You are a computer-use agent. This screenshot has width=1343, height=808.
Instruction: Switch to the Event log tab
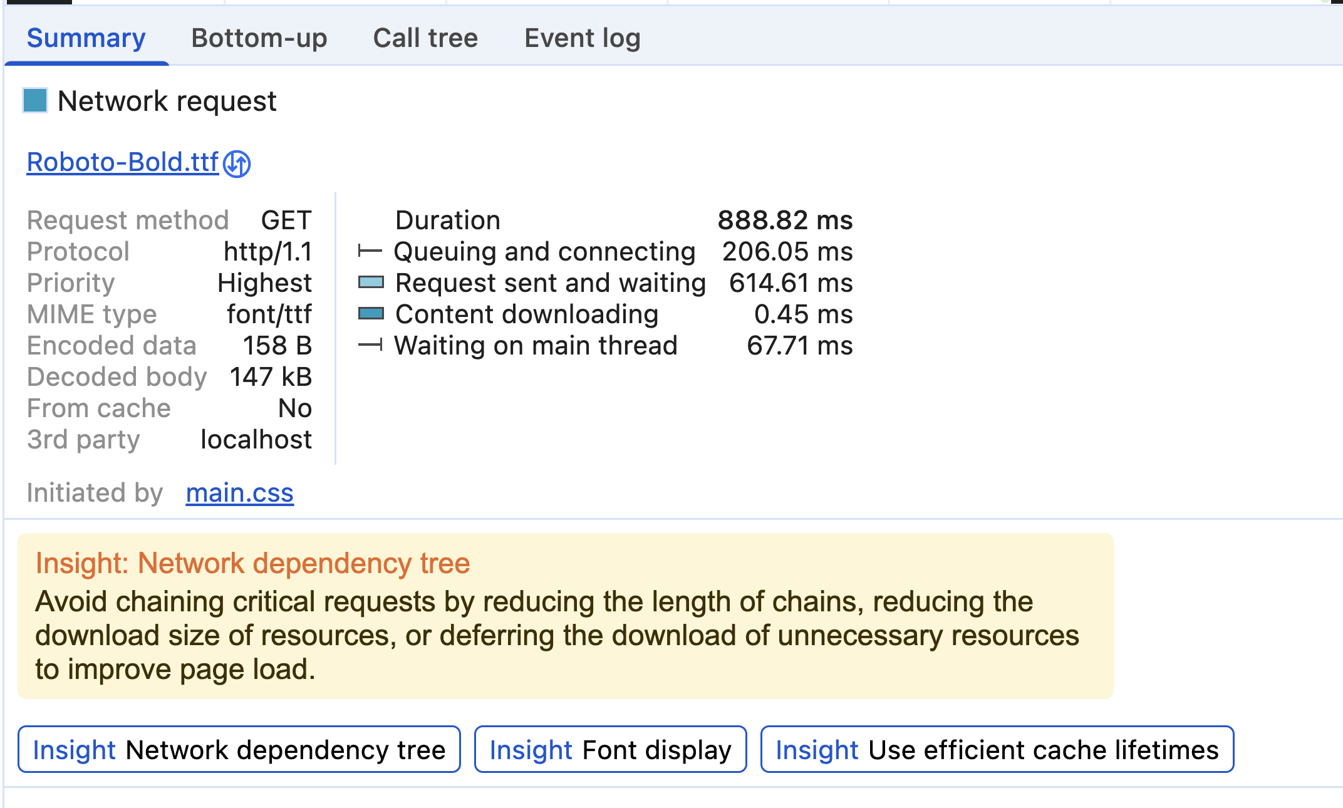point(583,38)
